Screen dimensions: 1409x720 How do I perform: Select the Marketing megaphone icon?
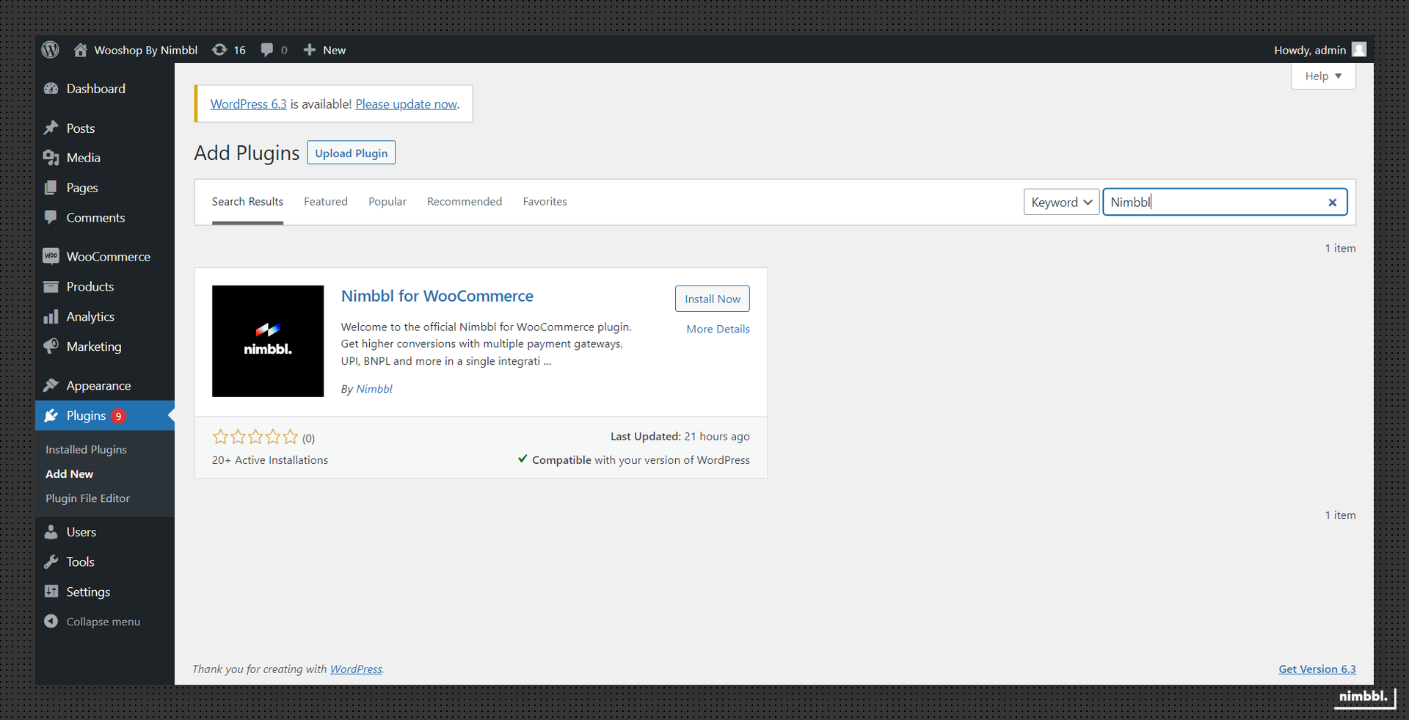(x=51, y=346)
